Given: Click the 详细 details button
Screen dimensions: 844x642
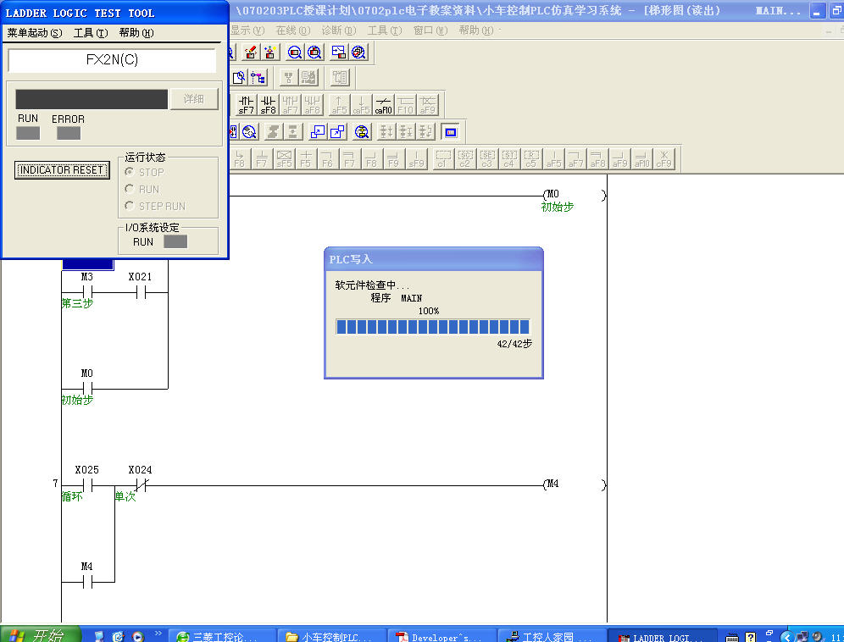Looking at the screenshot, I should (x=194, y=99).
